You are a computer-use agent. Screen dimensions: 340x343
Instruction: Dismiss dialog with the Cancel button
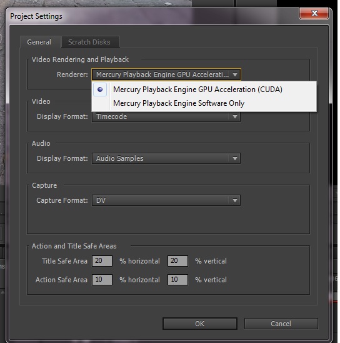(281, 324)
